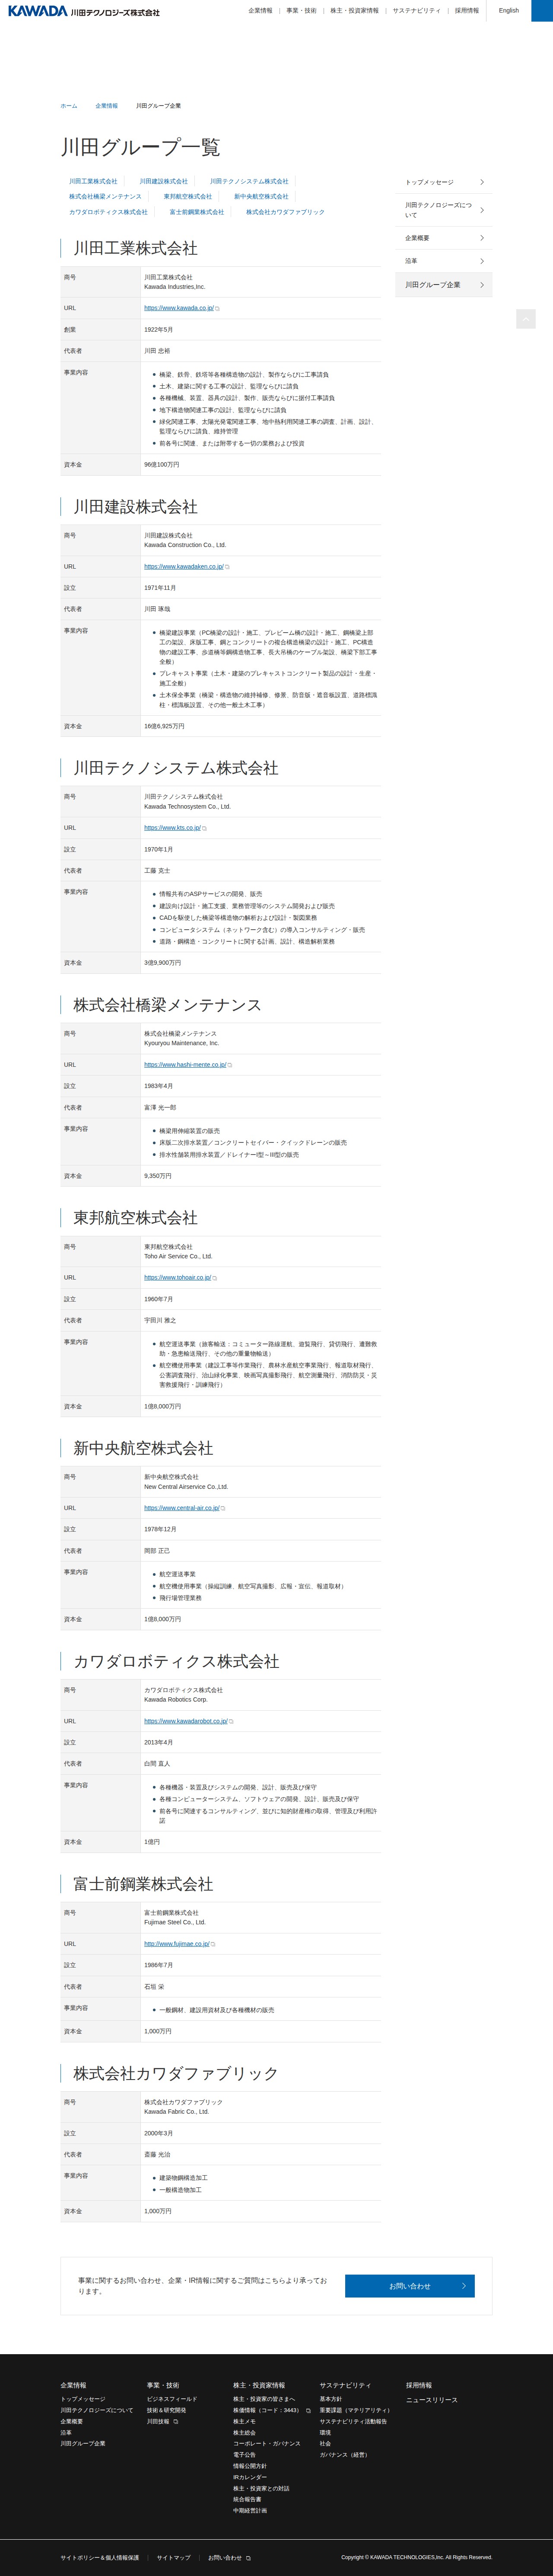Screen dimensions: 553x2576
Task: Jump to 株式会社カワダファブリック anchor link
Action: click(x=286, y=212)
